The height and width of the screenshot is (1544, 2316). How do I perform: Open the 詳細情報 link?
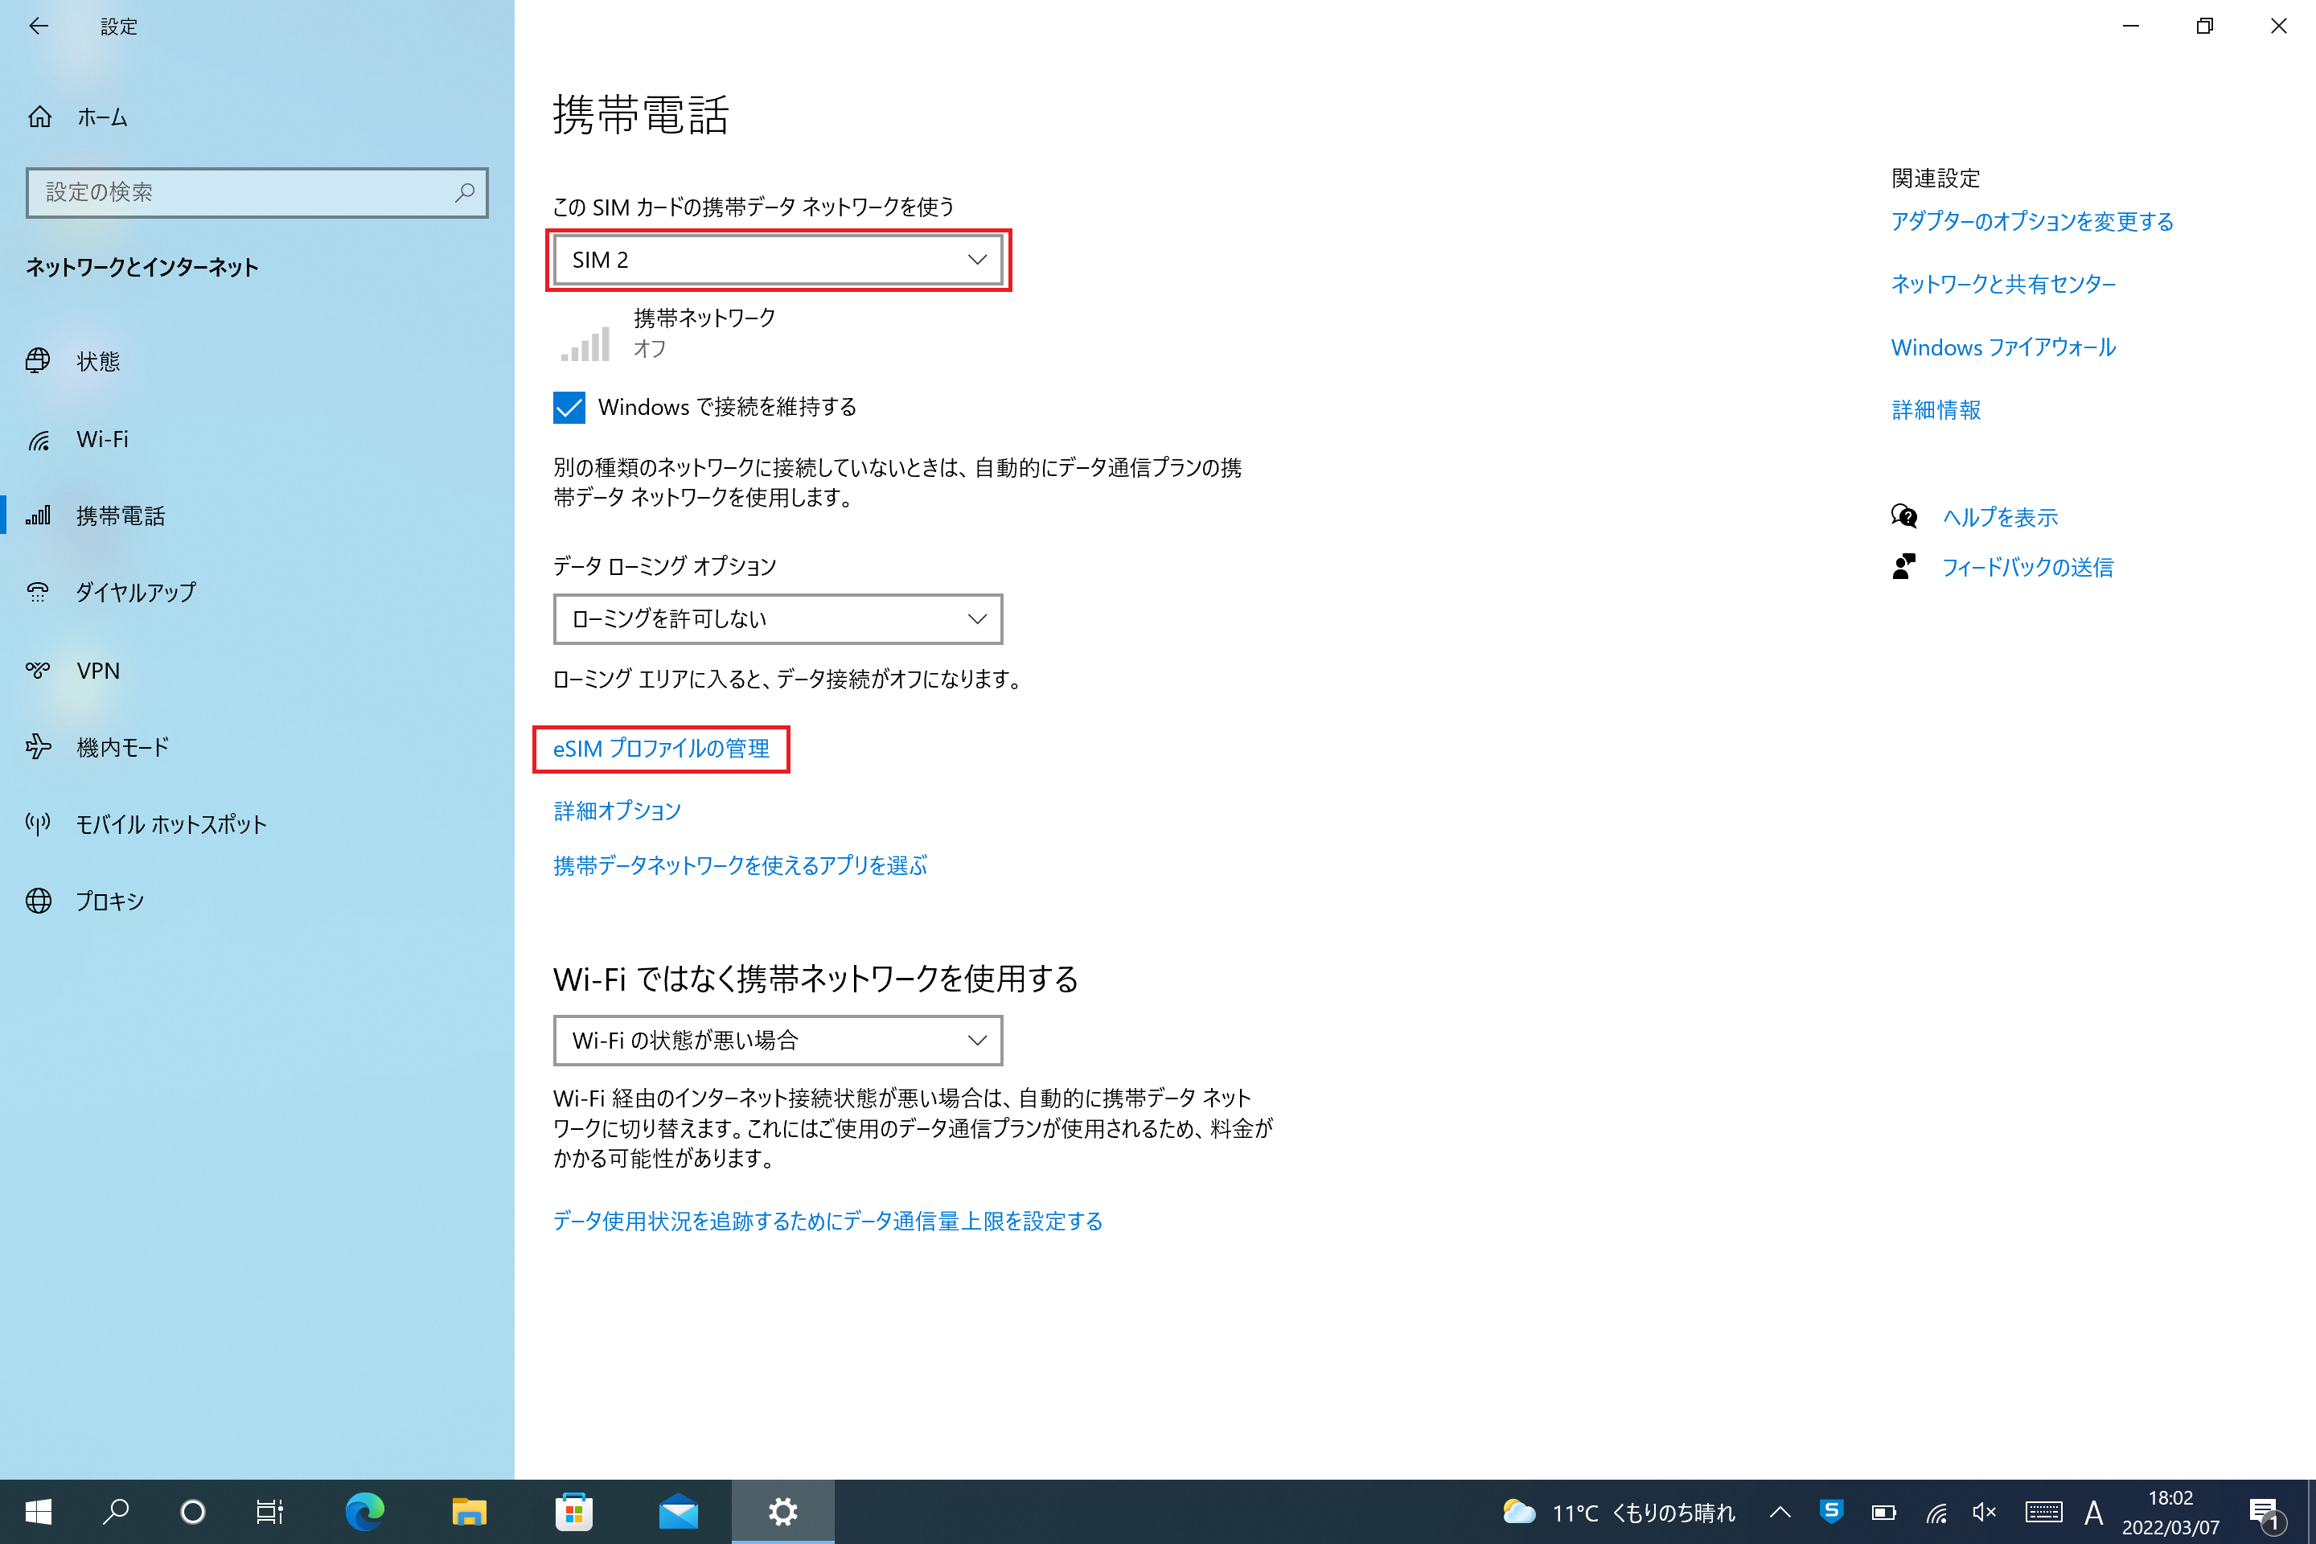pyautogui.click(x=1936, y=411)
